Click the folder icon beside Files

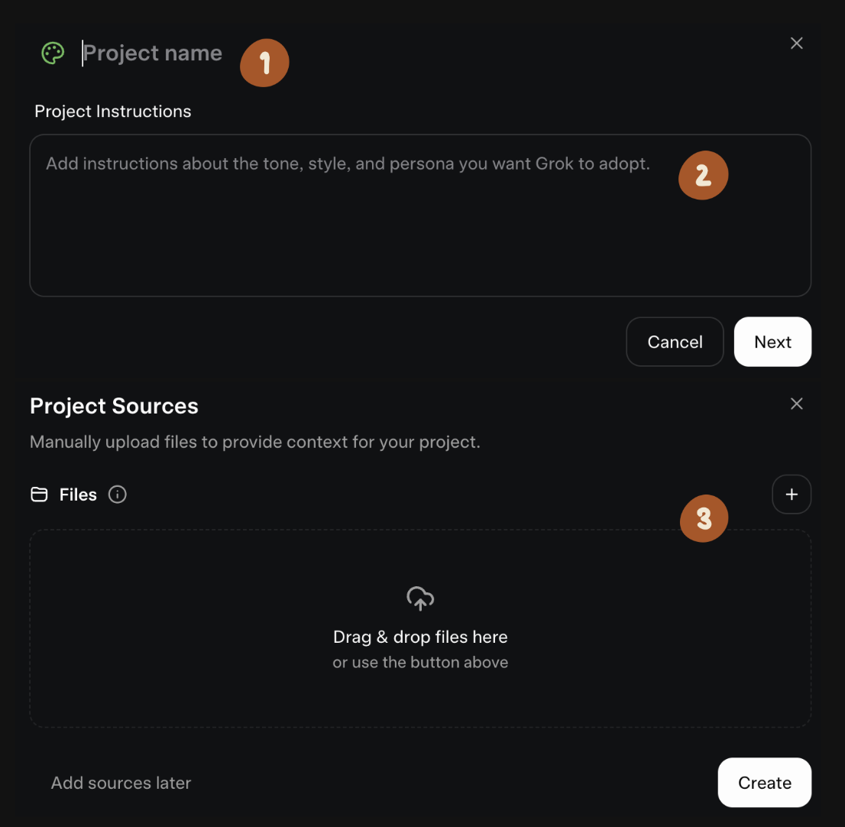tap(39, 495)
